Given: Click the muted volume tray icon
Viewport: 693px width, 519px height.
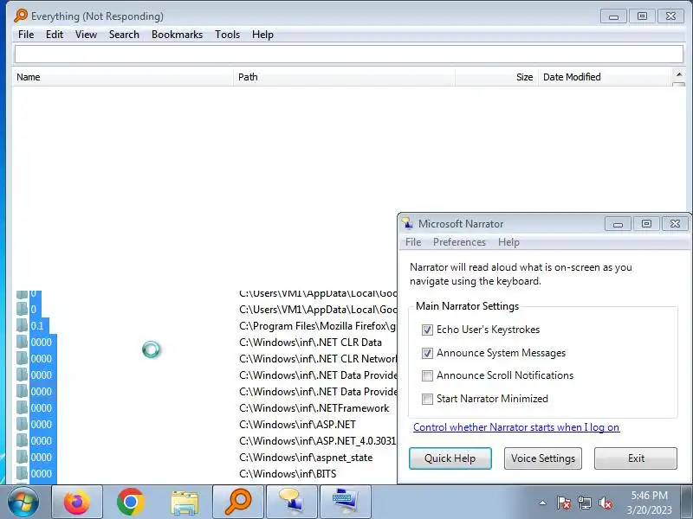Looking at the screenshot, I should coord(605,503).
